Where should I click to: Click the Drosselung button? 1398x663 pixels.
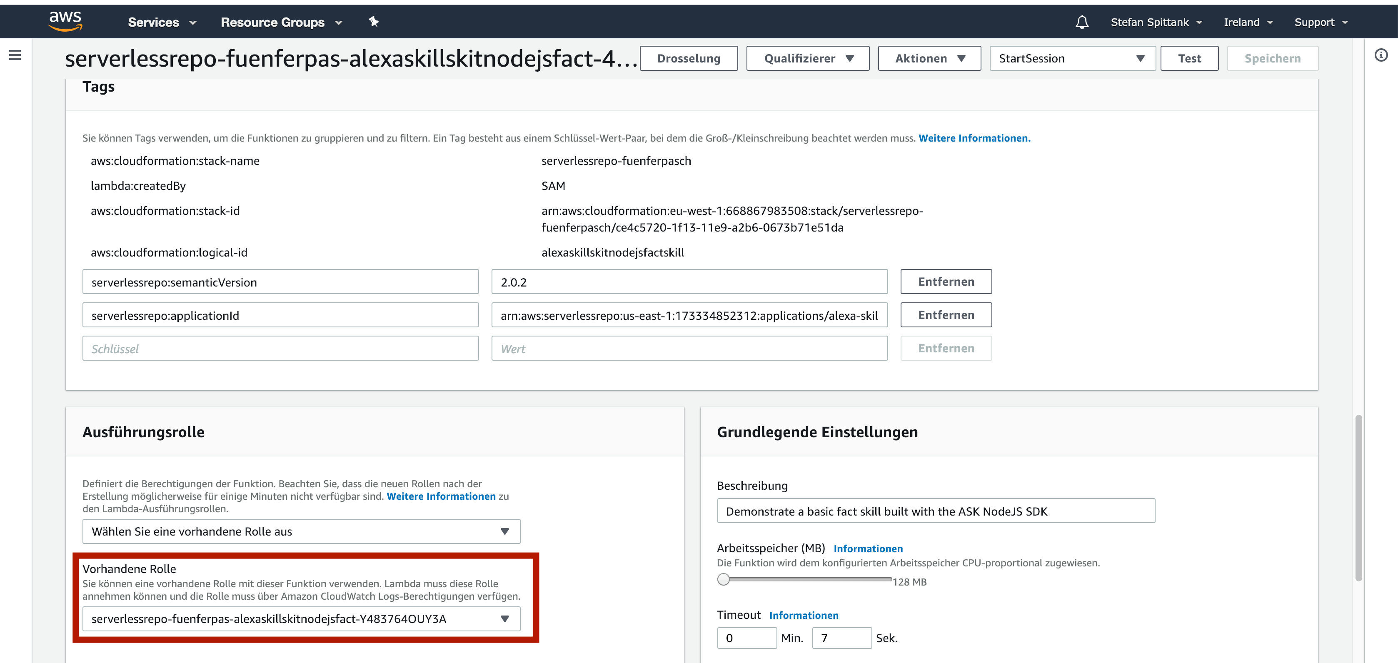click(688, 59)
